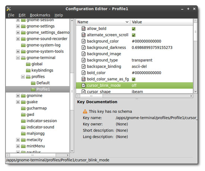This screenshot has width=205, height=171.
Task: Click the tree pane scroll-down arrow
Action: click(x=72, y=151)
